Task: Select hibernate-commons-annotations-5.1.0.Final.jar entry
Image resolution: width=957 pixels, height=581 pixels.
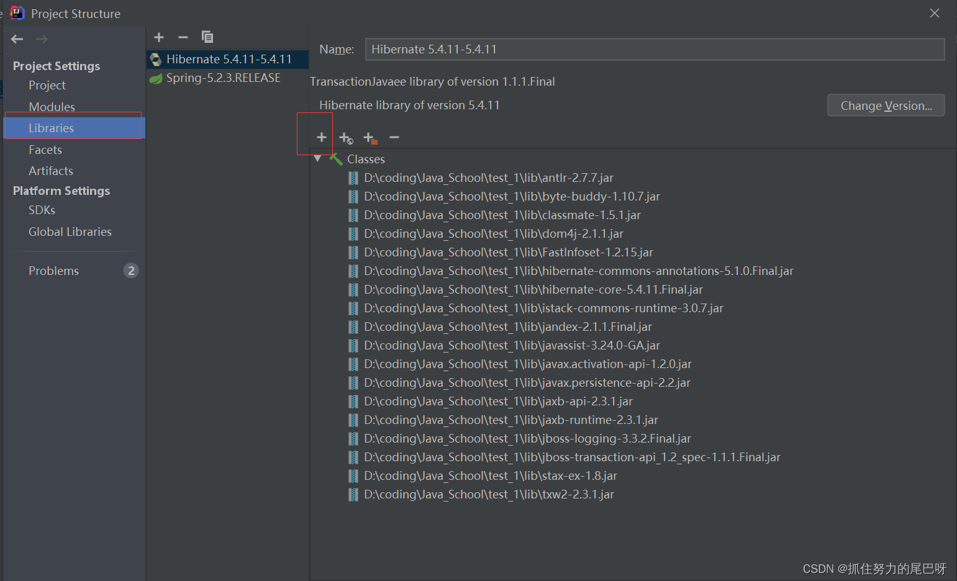Action: point(579,271)
